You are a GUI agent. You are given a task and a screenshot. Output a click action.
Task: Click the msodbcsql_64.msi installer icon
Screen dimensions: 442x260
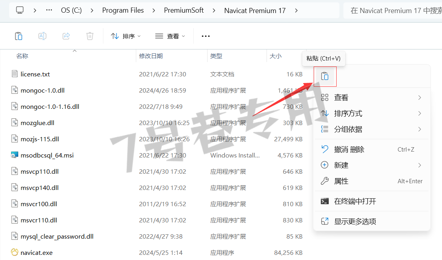point(15,155)
